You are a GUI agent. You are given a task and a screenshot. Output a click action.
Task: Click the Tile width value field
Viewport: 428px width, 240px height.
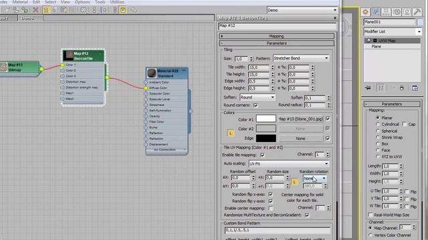259,67
